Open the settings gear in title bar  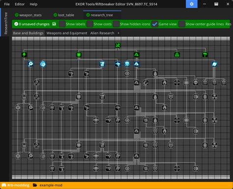coord(192,4)
